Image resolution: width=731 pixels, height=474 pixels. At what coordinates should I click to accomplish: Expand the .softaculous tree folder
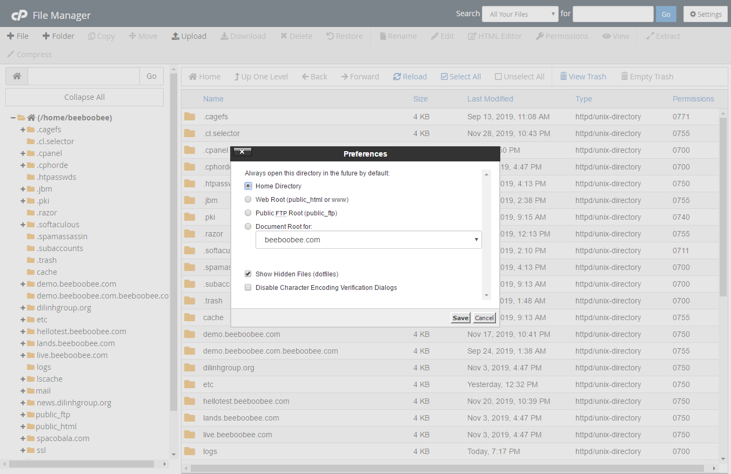[23, 225]
